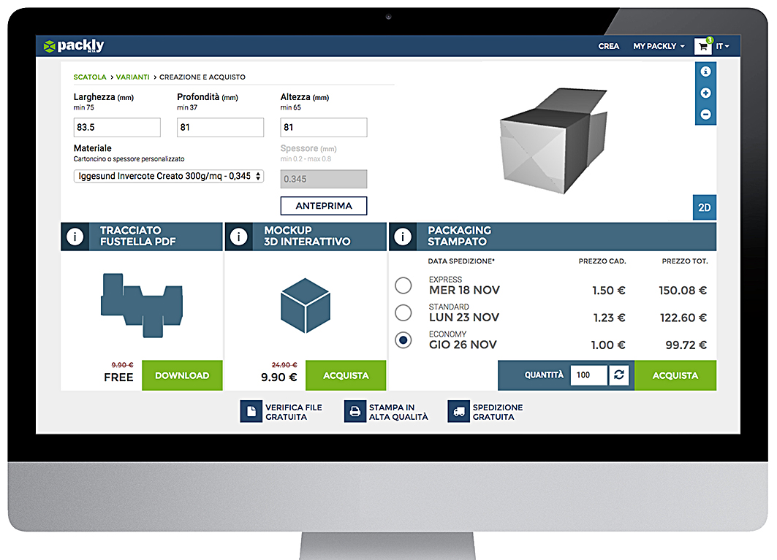The image size is (777, 560).
Task: Click the VERIFICA FILE GRATUITA label
Action: tap(293, 412)
